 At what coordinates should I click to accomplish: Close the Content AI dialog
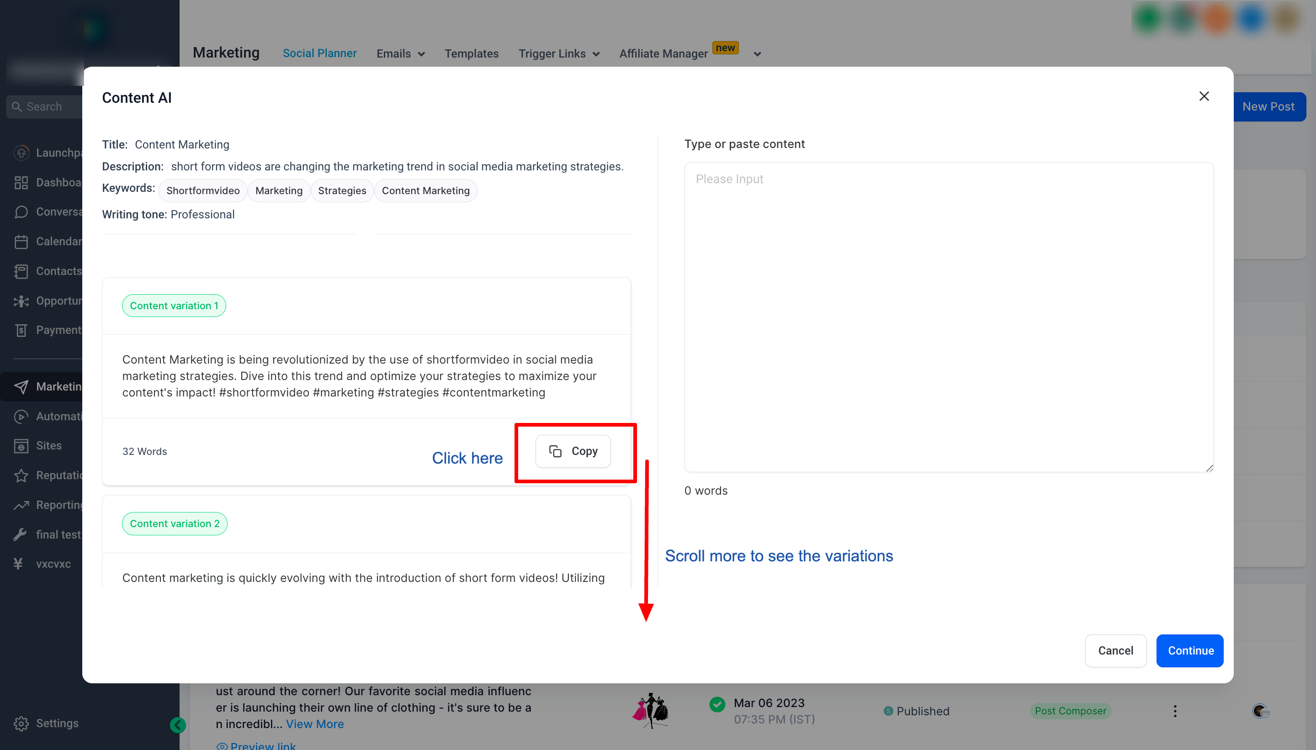click(1204, 96)
